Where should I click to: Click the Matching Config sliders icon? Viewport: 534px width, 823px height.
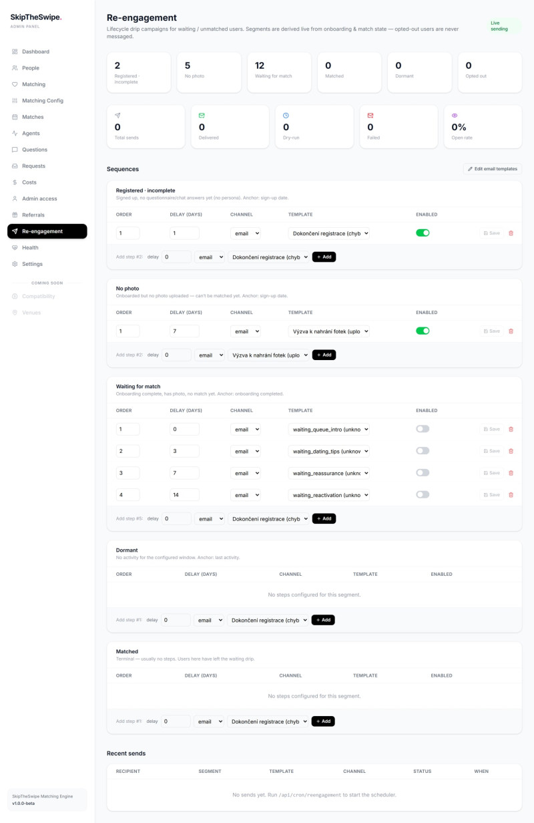15,101
